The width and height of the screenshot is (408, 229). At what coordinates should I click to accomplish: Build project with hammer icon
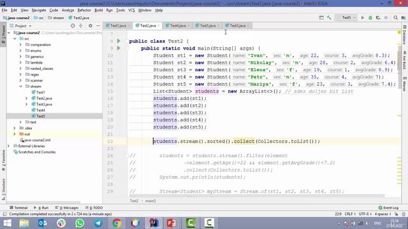(329, 18)
